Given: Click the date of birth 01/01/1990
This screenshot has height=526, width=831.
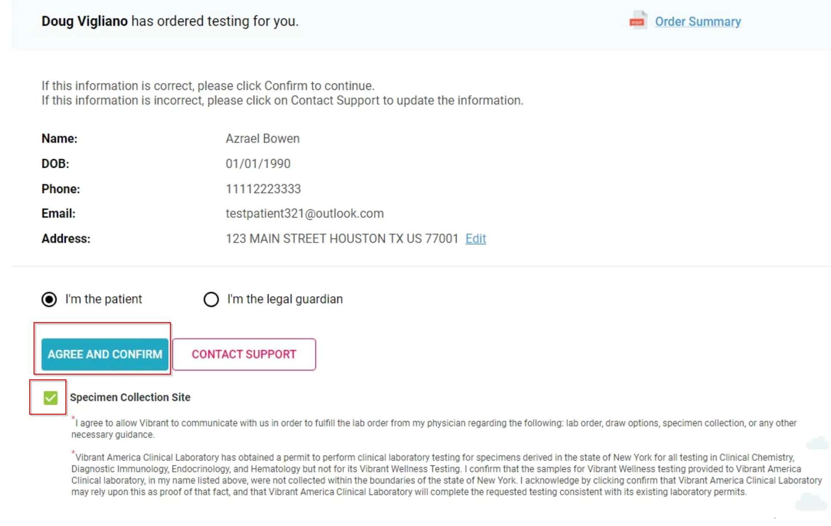Looking at the screenshot, I should point(258,163).
